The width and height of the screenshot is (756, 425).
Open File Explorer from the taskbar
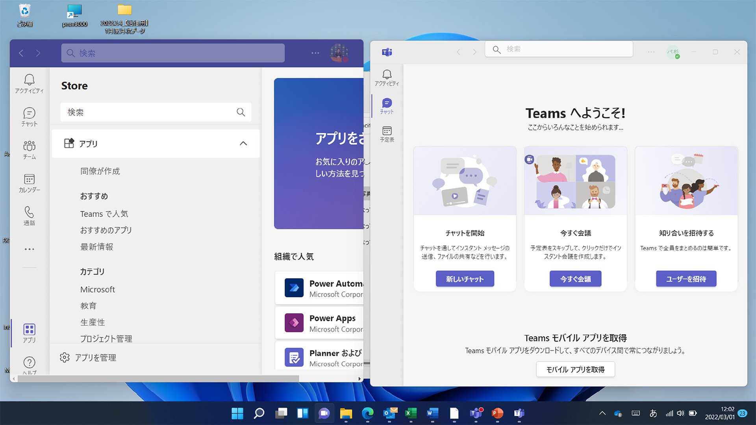click(346, 413)
